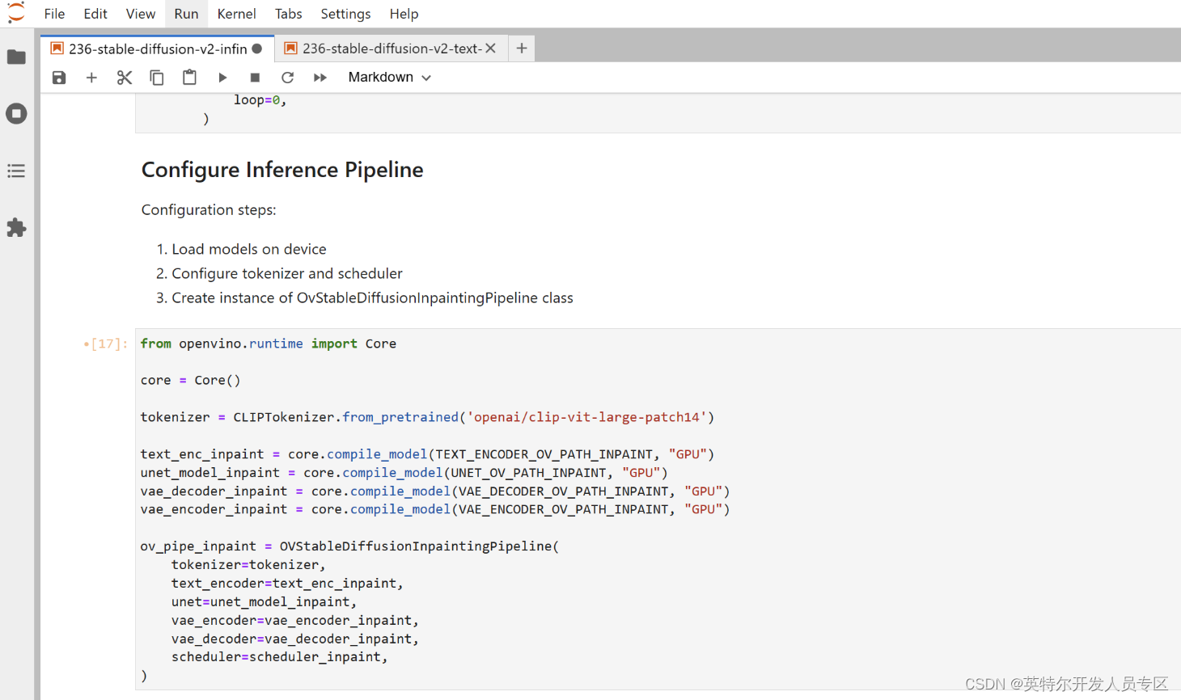
Task: Open the Tabs menu
Action: [289, 14]
